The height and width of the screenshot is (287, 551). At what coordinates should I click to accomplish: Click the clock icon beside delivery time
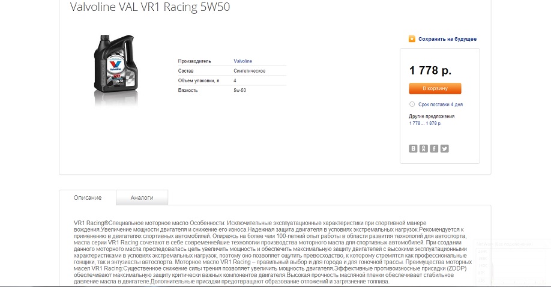[x=412, y=104]
